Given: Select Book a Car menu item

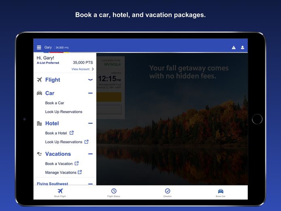Looking at the screenshot, I should [x=55, y=103].
